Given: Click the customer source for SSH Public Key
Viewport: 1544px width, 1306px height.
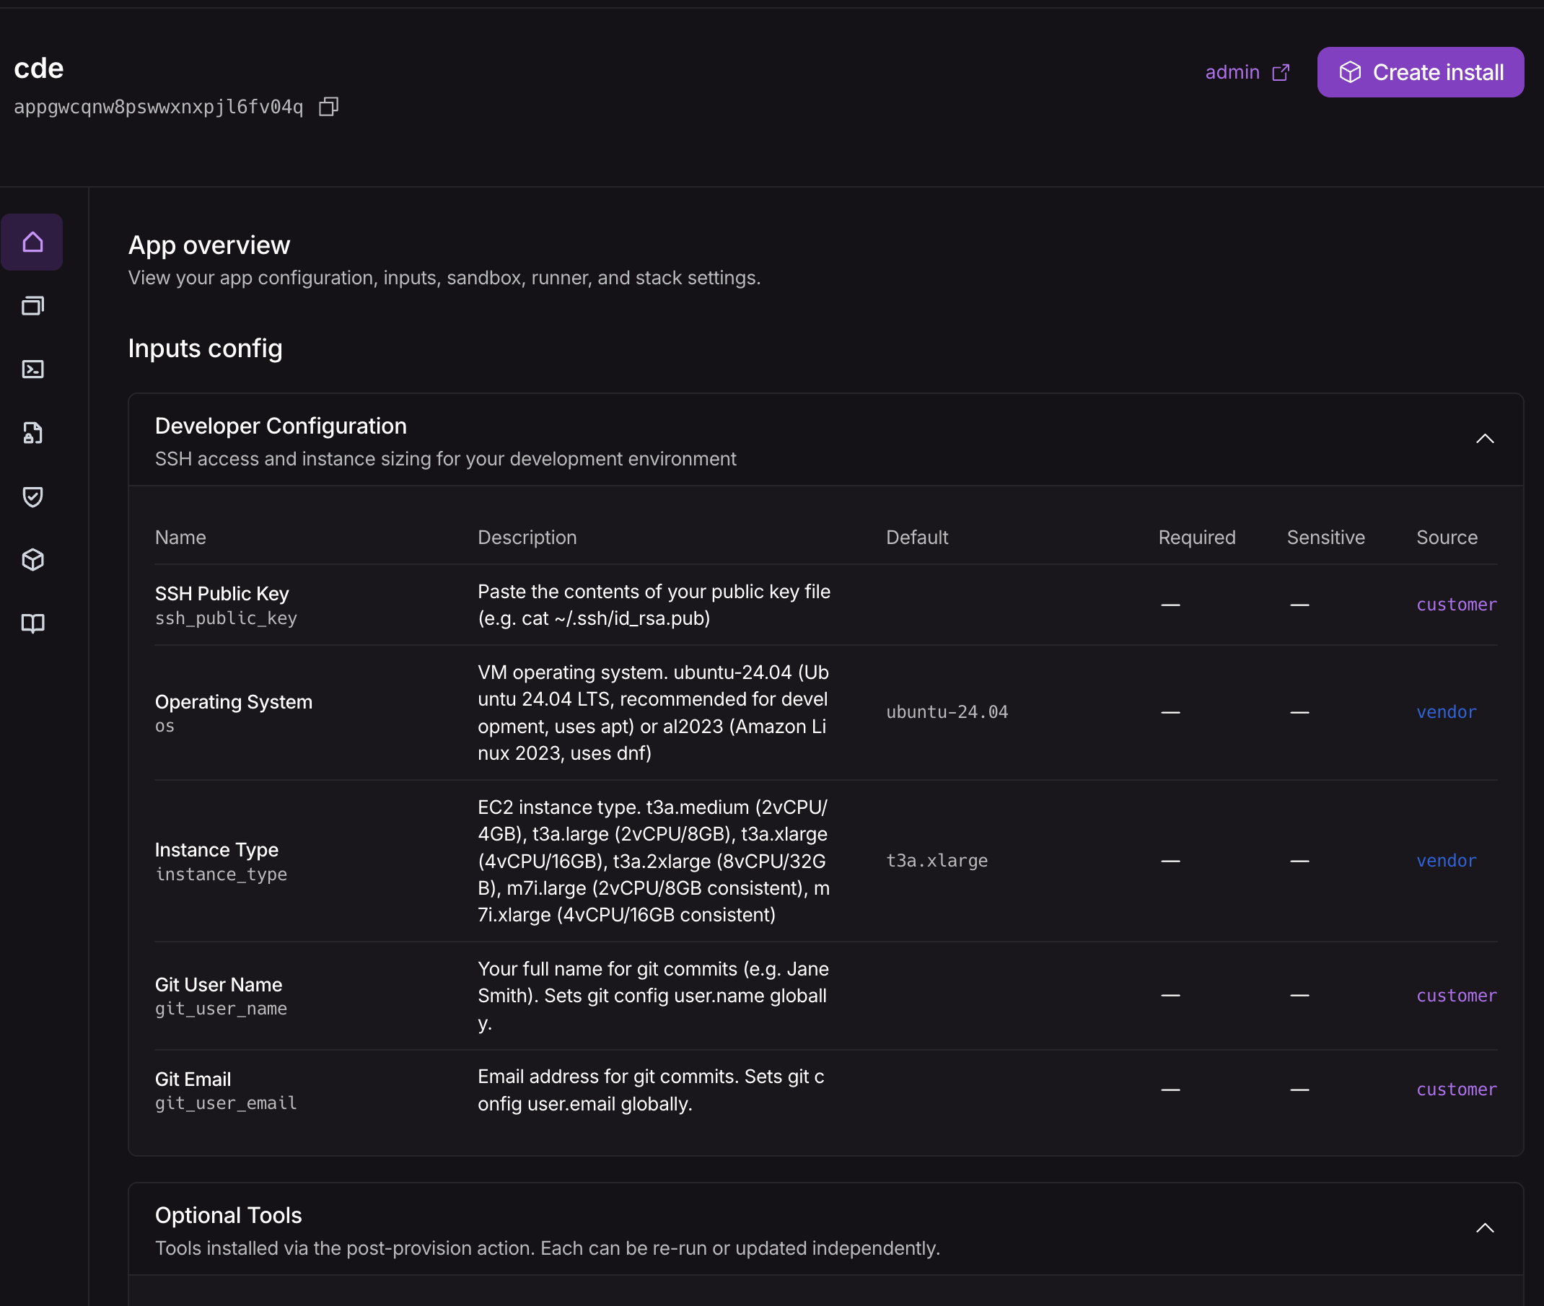Looking at the screenshot, I should [x=1457, y=605].
